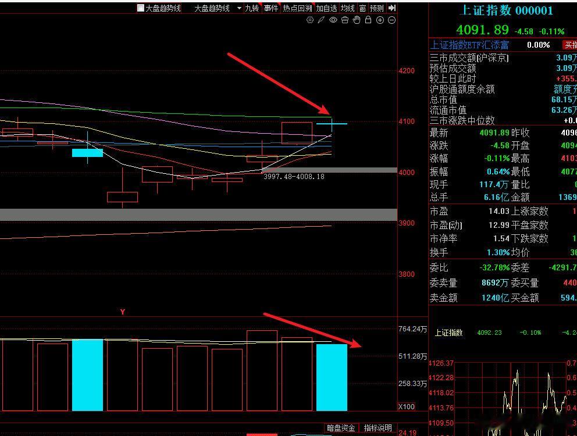Image resolution: width=577 pixels, height=436 pixels.
Task: Toggle the eye visibility icon
Action: [333, 20]
